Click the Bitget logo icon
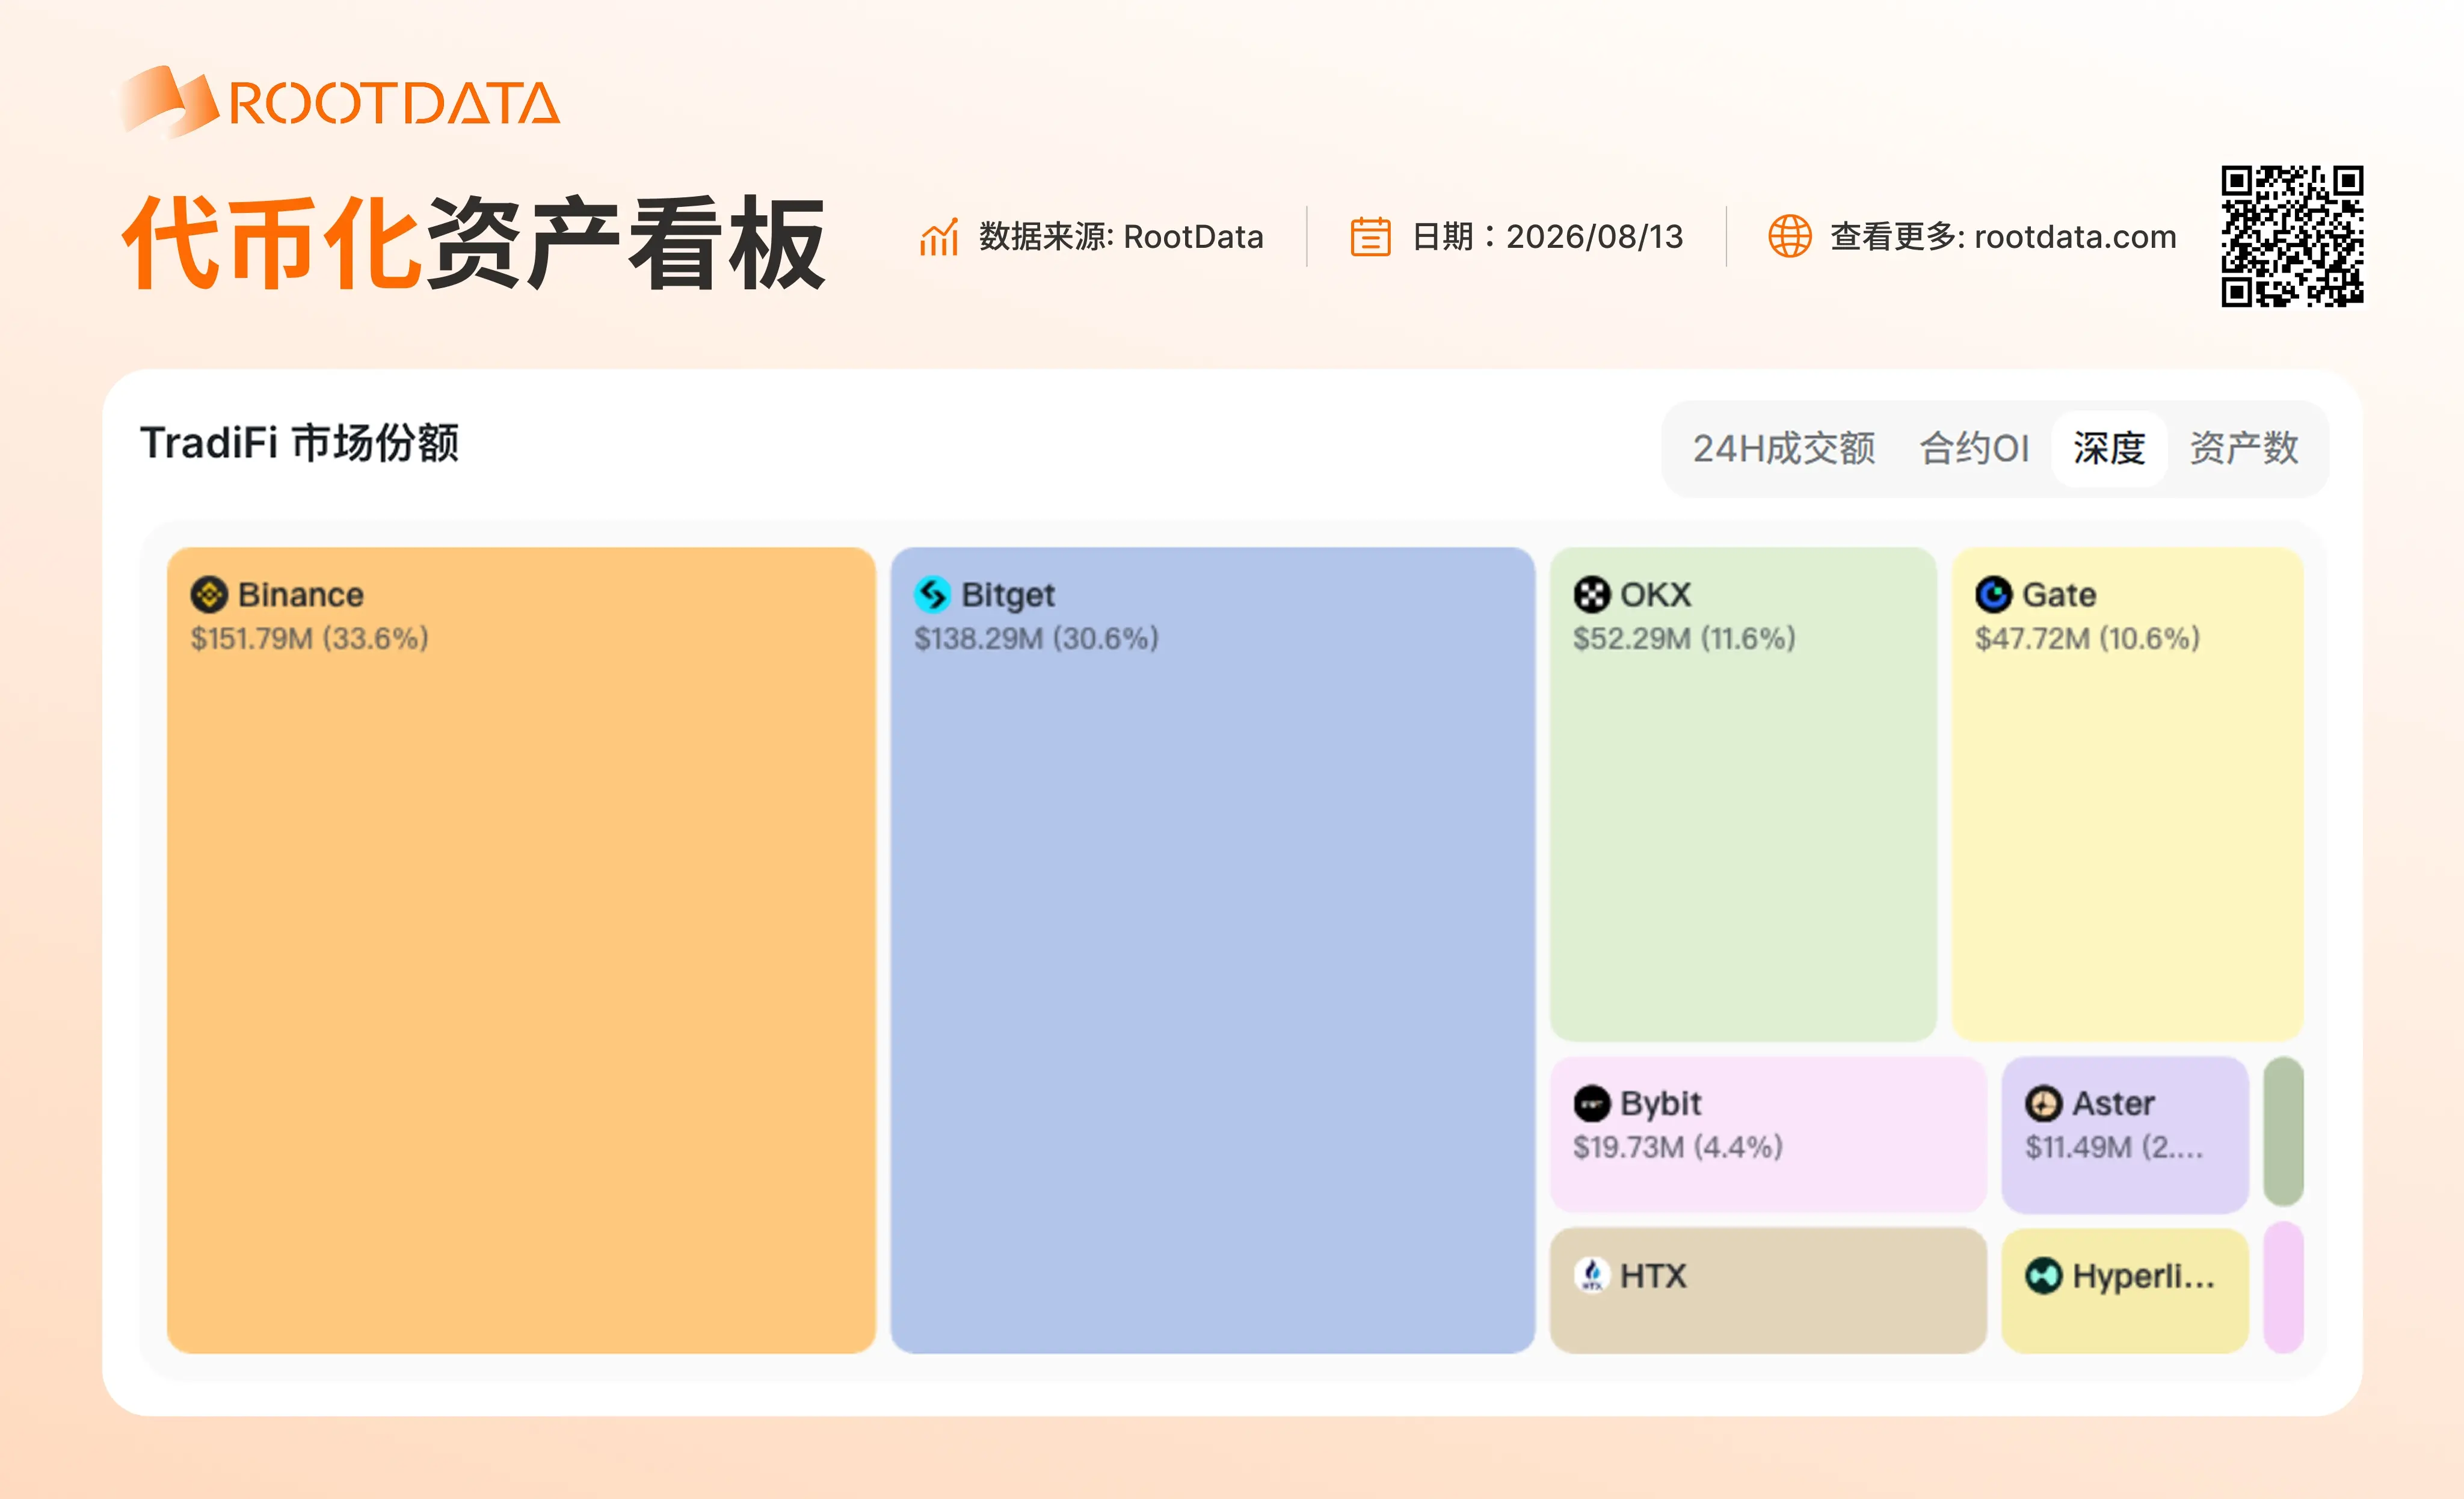The width and height of the screenshot is (2464, 1499). [x=932, y=594]
